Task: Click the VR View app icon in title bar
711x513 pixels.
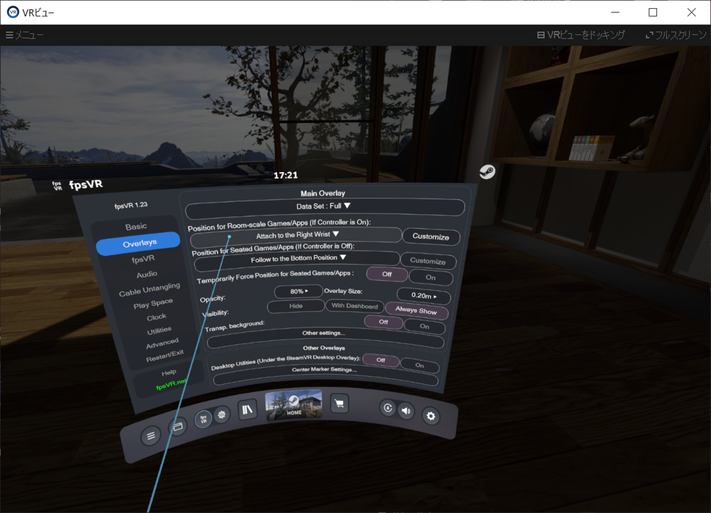Action: click(12, 12)
